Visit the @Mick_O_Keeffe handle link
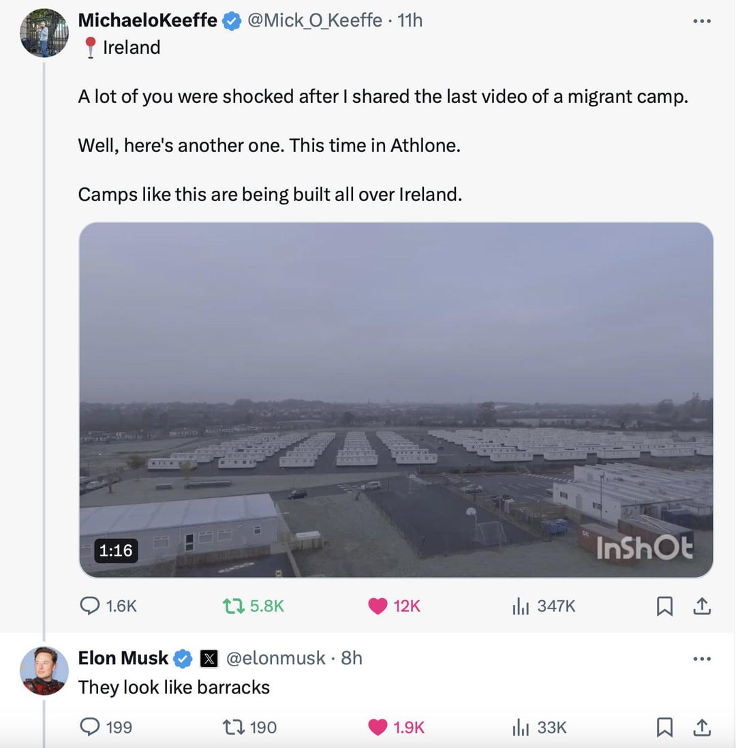The height and width of the screenshot is (748, 736). click(315, 20)
